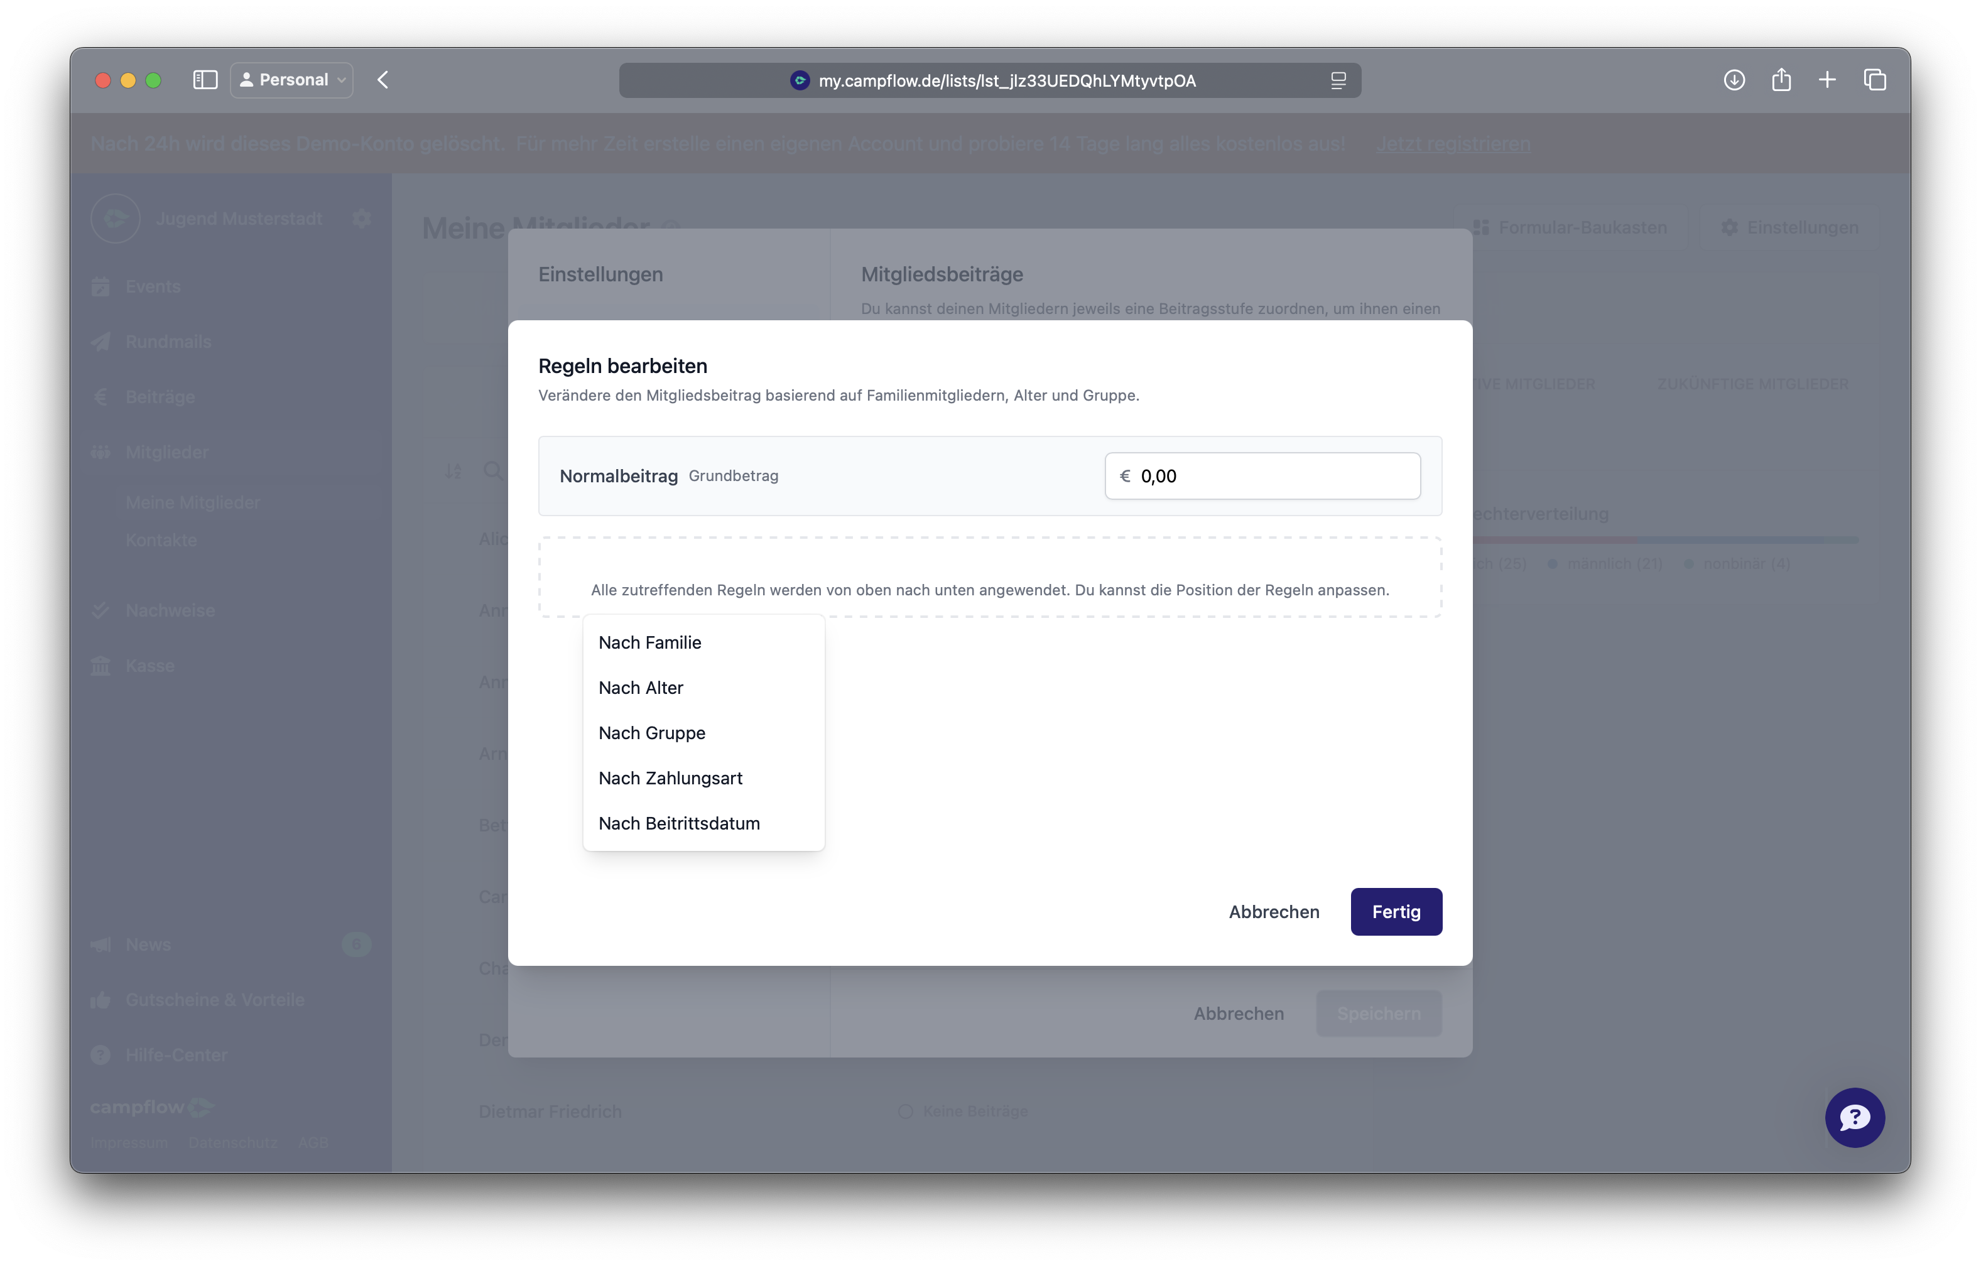Viewport: 1981px width, 1266px height.
Task: Click the Impressum footer link
Action: [129, 1143]
